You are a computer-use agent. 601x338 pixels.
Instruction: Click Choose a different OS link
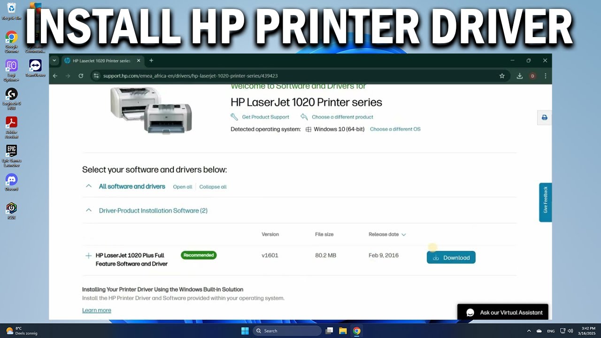click(395, 129)
